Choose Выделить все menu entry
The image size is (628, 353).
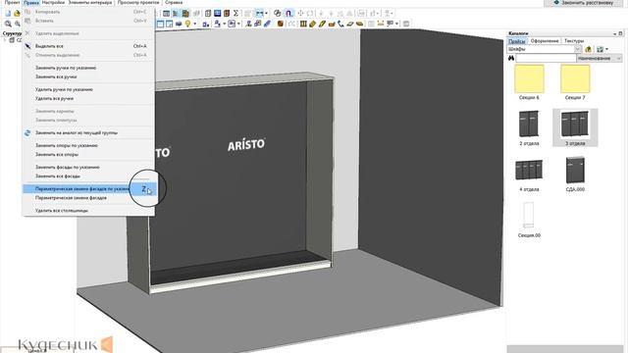tap(88, 46)
